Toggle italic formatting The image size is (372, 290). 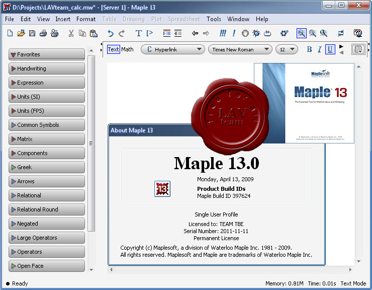tap(319, 49)
